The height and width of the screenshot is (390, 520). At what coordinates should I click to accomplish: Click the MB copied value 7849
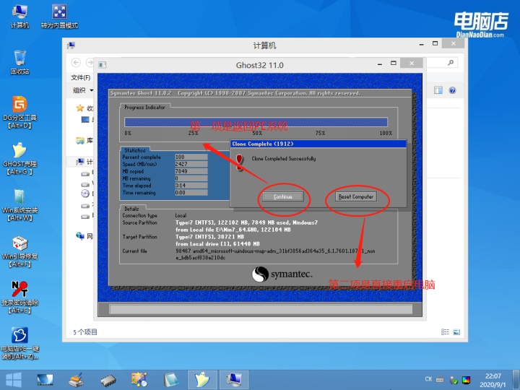click(x=191, y=171)
